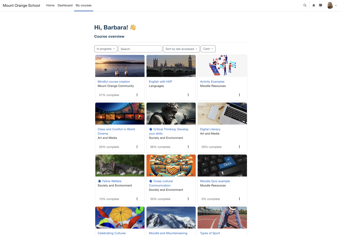
Task: Open notifications bell icon
Action: pyautogui.click(x=314, y=5)
